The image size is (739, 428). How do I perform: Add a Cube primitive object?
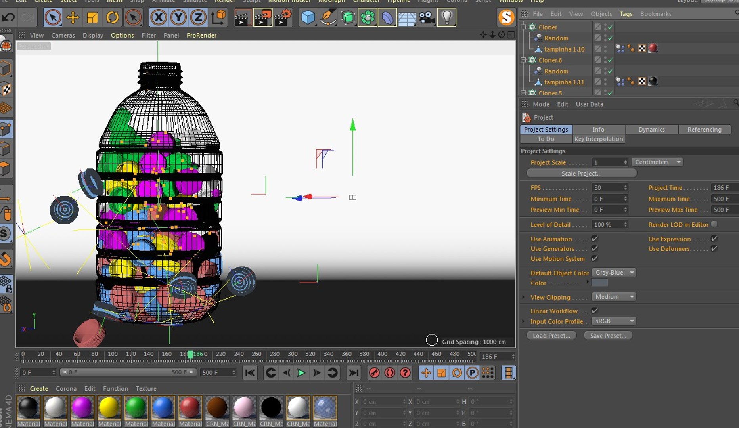308,17
